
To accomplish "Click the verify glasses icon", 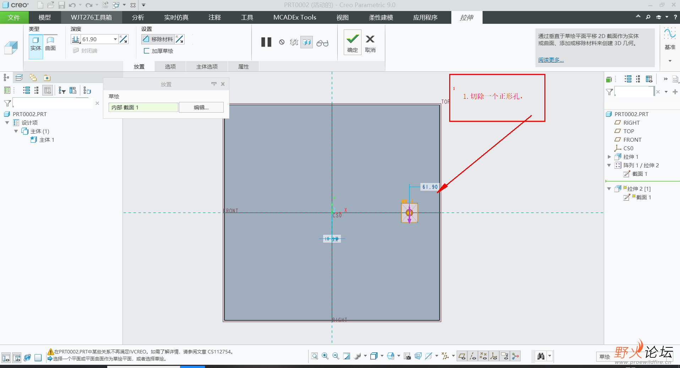I will 322,43.
